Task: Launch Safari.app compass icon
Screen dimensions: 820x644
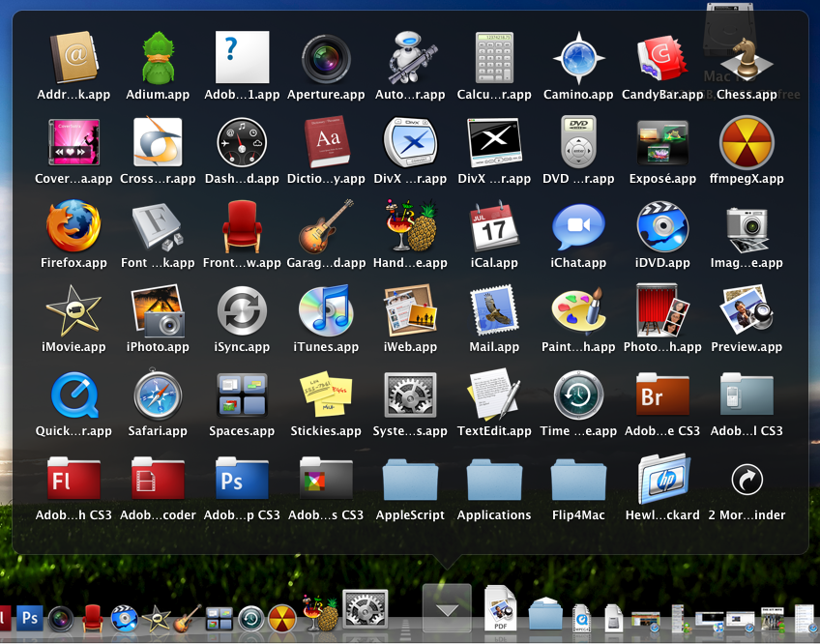Action: pos(158,395)
